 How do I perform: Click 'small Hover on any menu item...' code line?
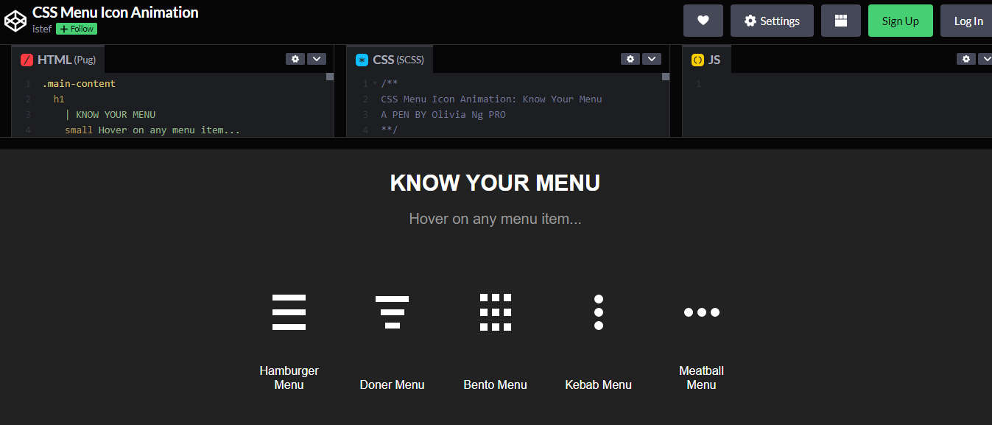152,130
